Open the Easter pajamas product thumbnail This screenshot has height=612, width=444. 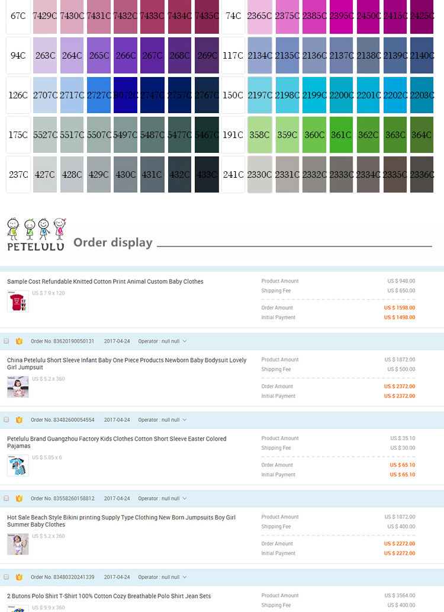18,465
